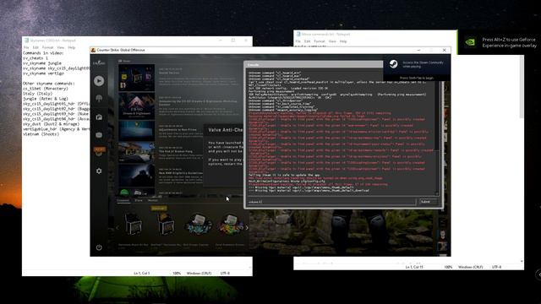Click the CS:GO logo in the sidebar
Screen dimensions: 541x304
pos(99,62)
